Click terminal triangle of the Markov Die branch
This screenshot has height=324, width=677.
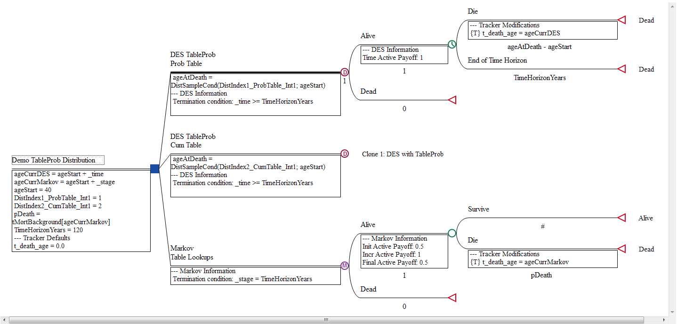621,249
